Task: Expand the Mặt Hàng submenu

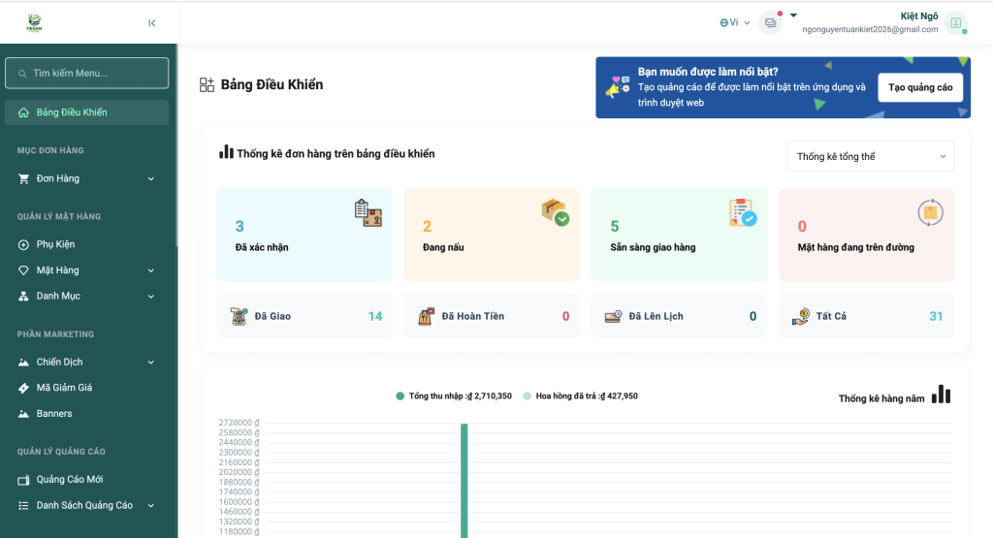Action: [86, 270]
